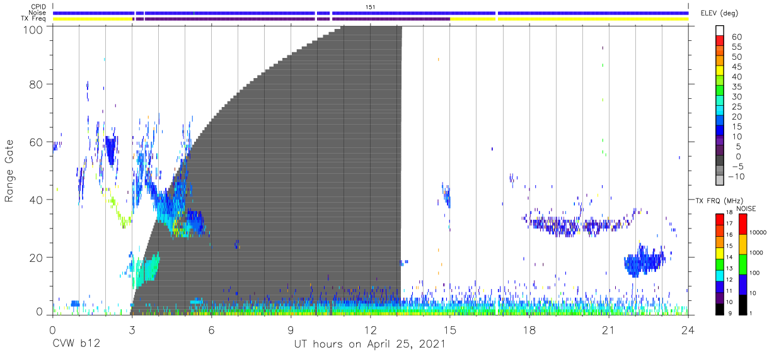Click the '45' label on ELEV colorbar

coord(736,67)
